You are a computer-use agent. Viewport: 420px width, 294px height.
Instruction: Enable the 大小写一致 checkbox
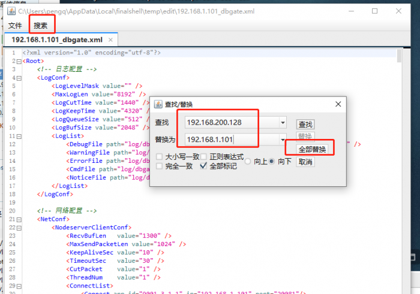tap(159, 156)
